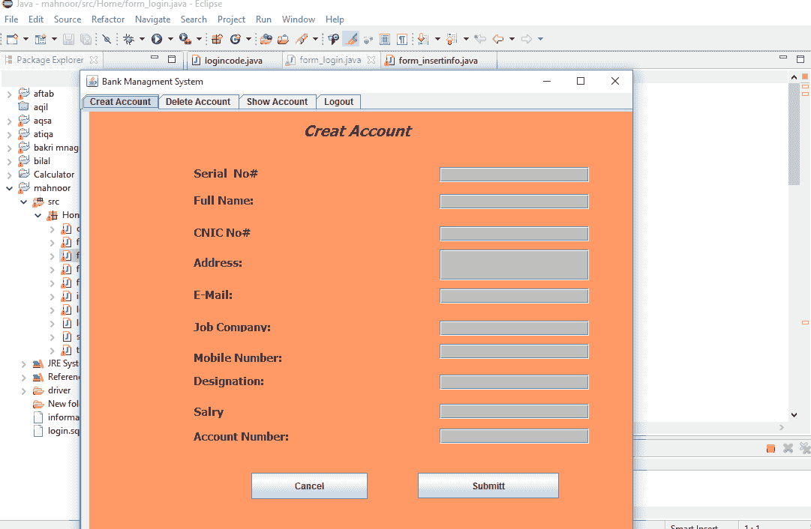Close the form_login.java editor tab
Screen dimensions: 811x529
[371, 60]
